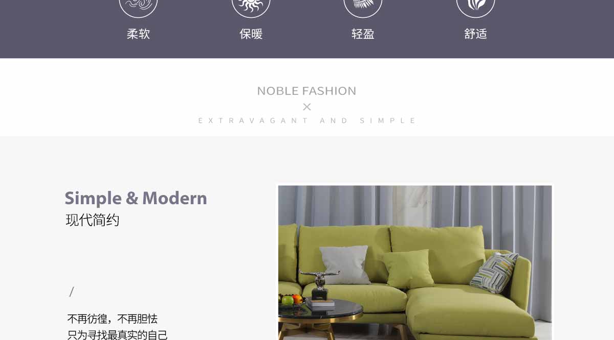The width and height of the screenshot is (614, 340).
Task: Click the feather icon above 轻盈
Action: coord(363,5)
